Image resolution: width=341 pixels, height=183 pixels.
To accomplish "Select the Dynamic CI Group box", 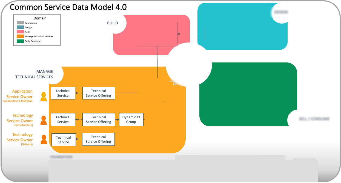I will (x=131, y=119).
